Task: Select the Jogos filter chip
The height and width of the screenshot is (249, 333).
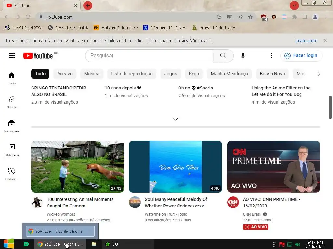Action: pyautogui.click(x=170, y=74)
